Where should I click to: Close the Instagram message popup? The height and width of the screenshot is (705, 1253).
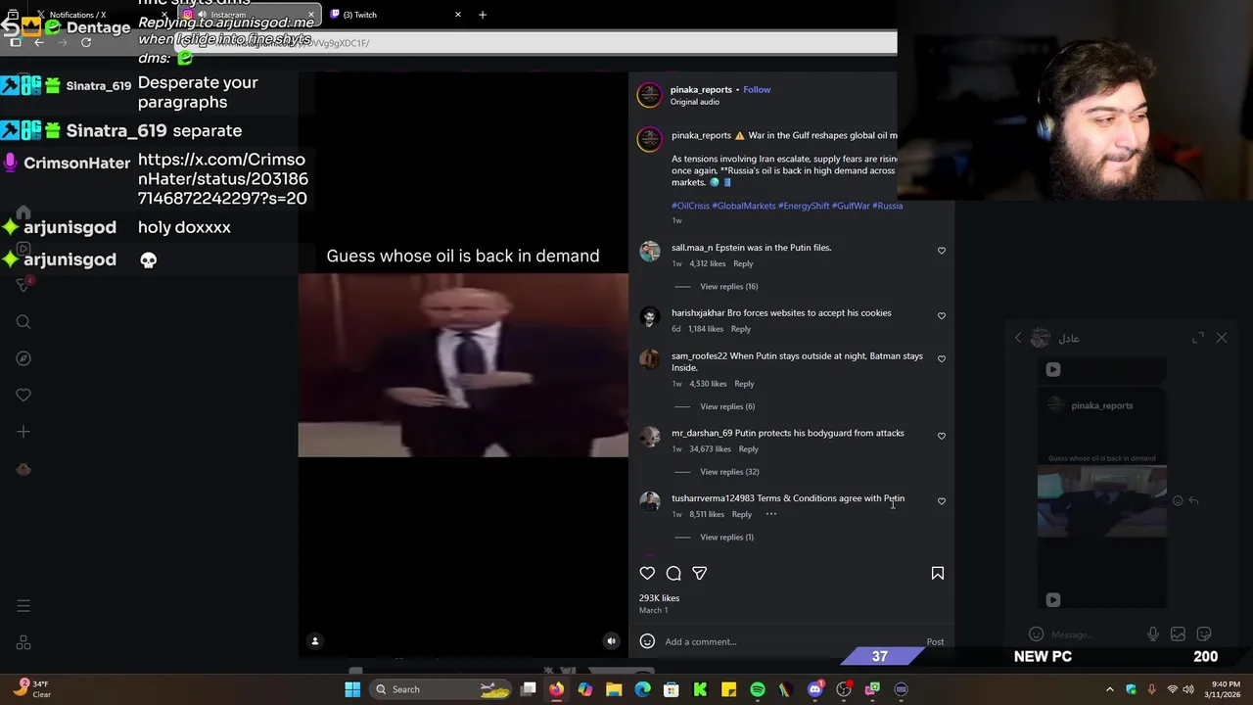(1222, 338)
